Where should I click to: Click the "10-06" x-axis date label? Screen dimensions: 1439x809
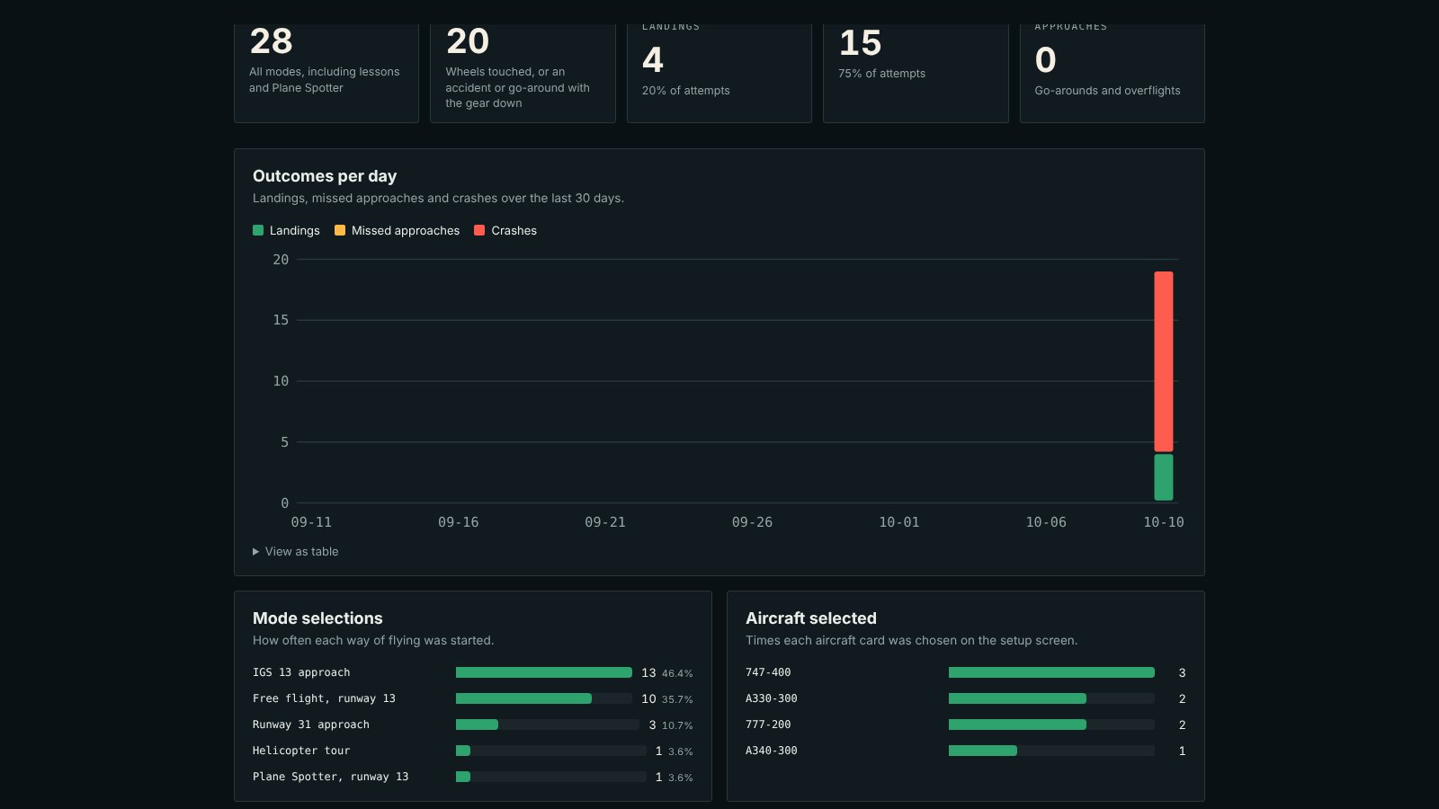coord(1046,522)
